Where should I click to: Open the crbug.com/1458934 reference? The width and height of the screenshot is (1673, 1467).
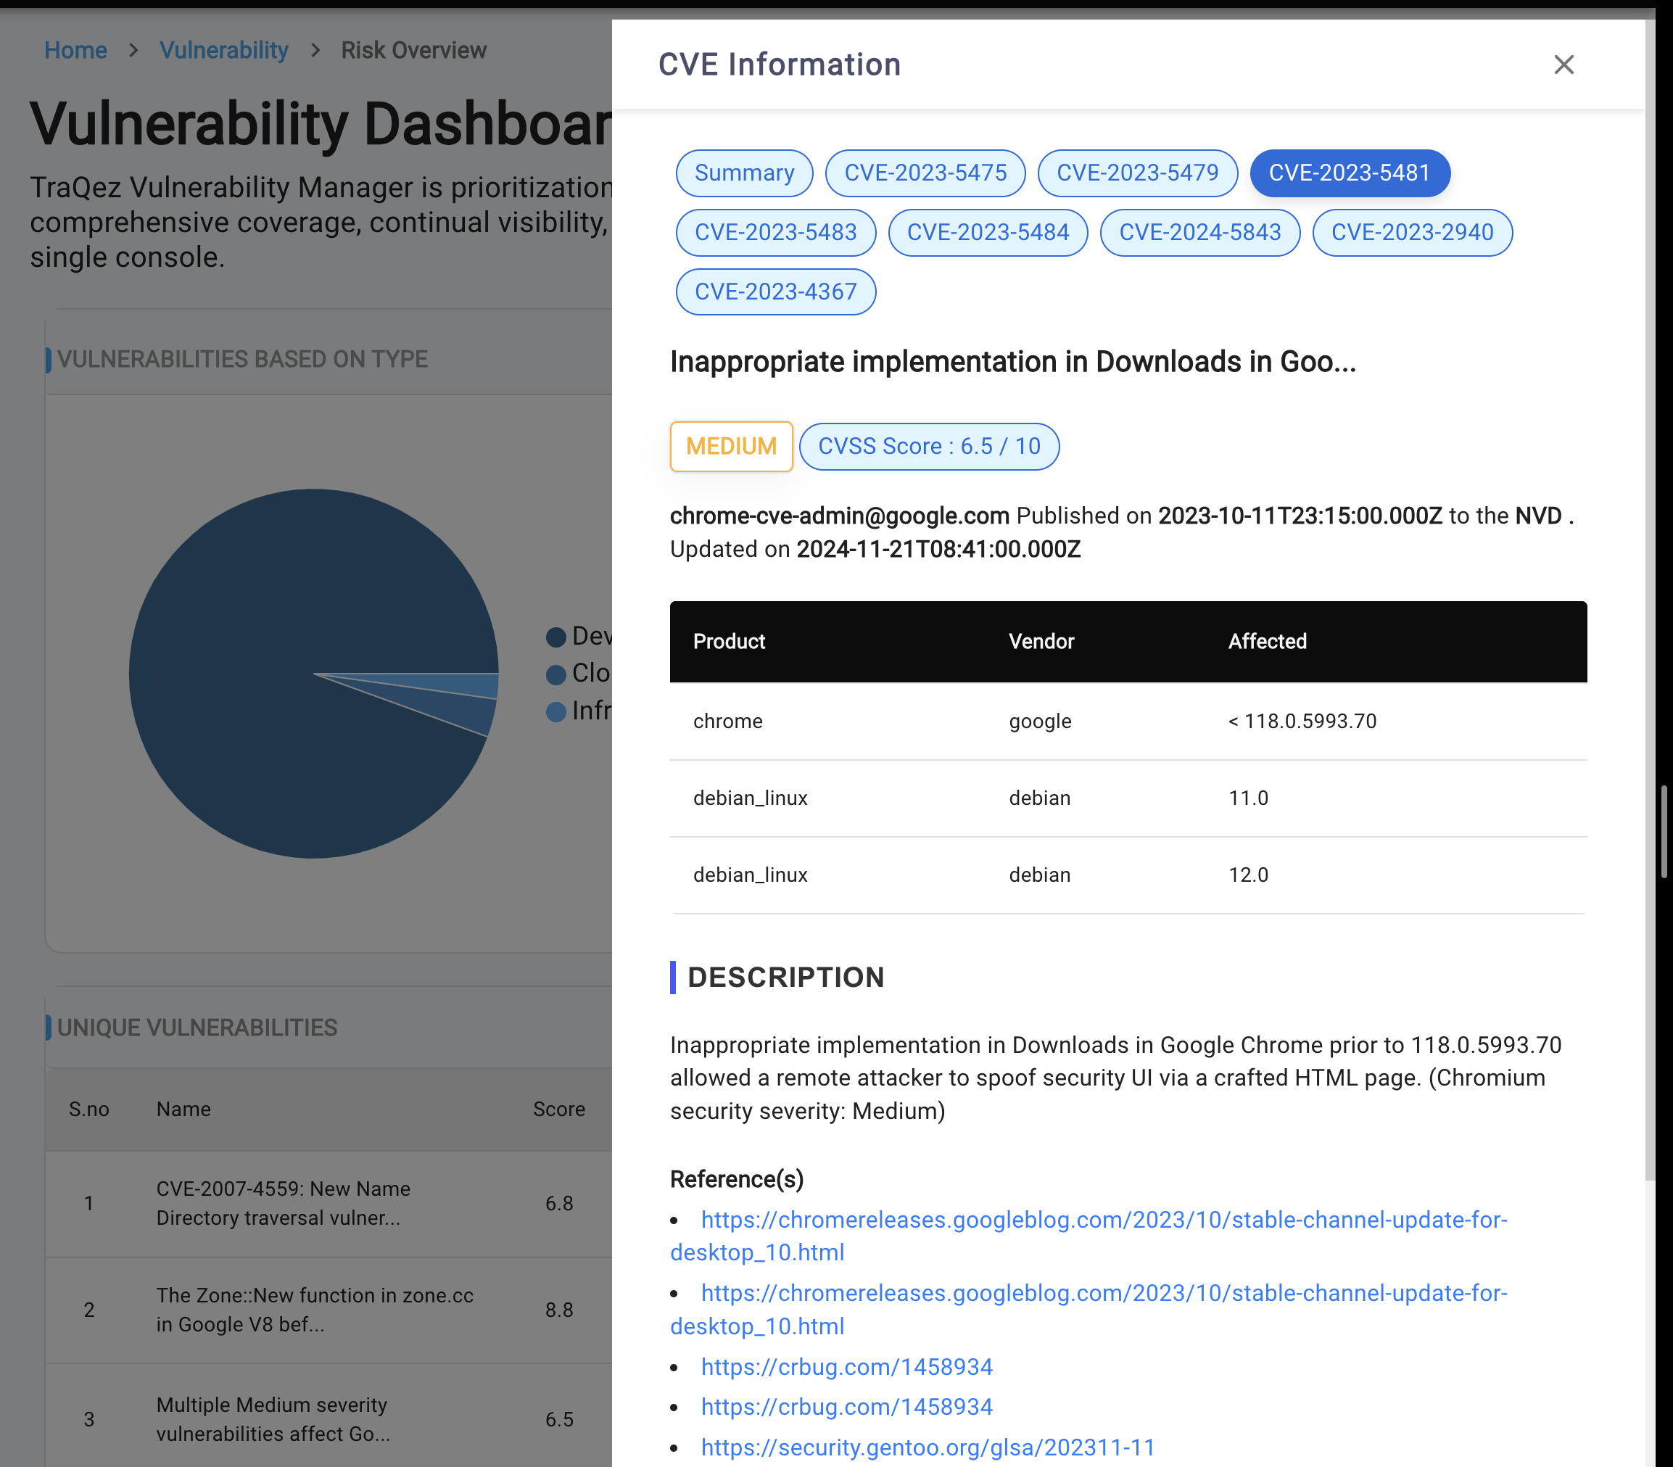846,1365
